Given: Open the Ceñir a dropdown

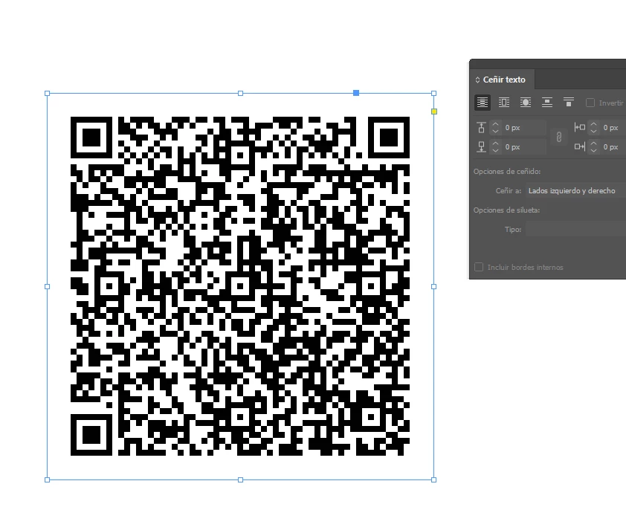Looking at the screenshot, I should [x=575, y=191].
